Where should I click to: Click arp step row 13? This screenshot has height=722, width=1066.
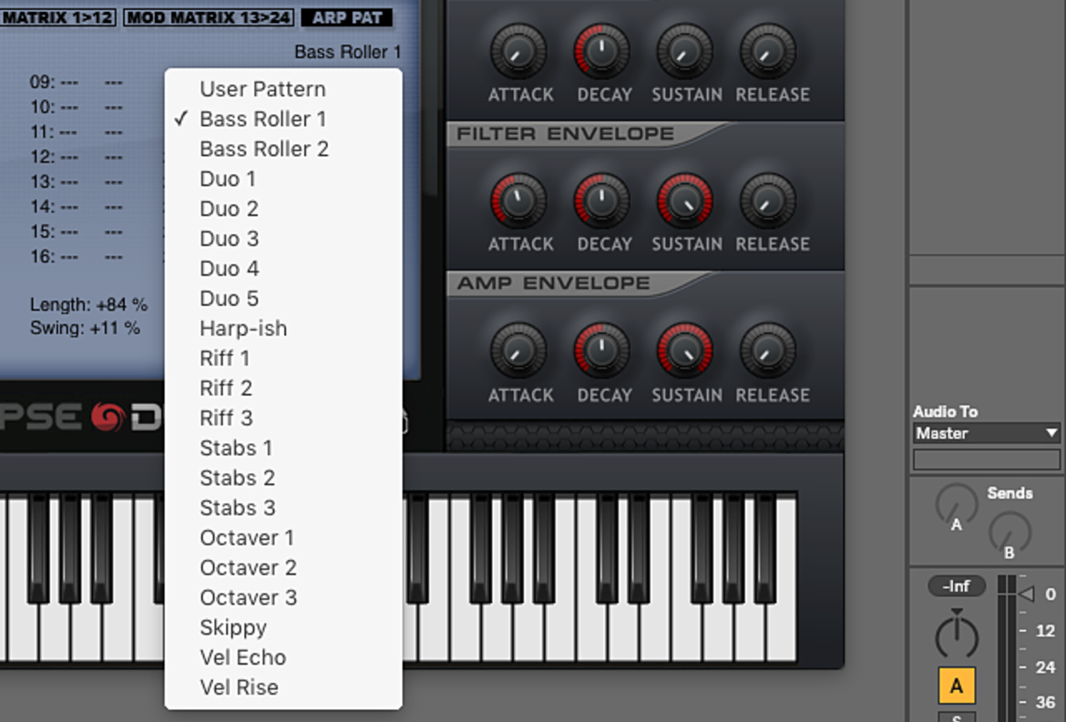77,182
